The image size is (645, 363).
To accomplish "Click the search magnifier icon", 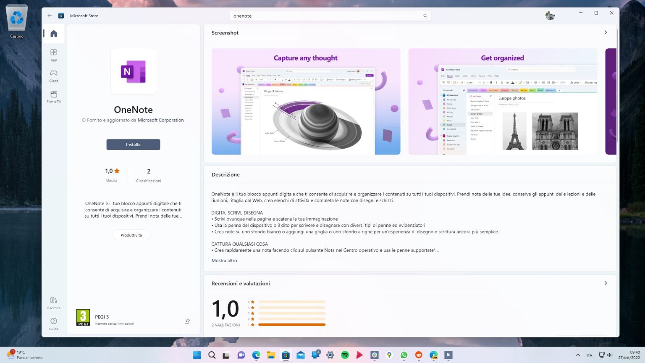I will (425, 16).
